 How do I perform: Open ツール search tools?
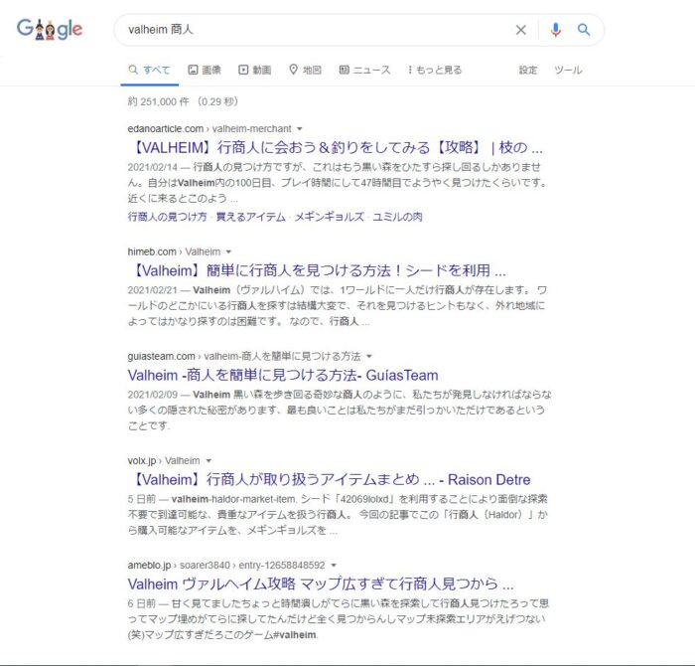pyautogui.click(x=568, y=70)
